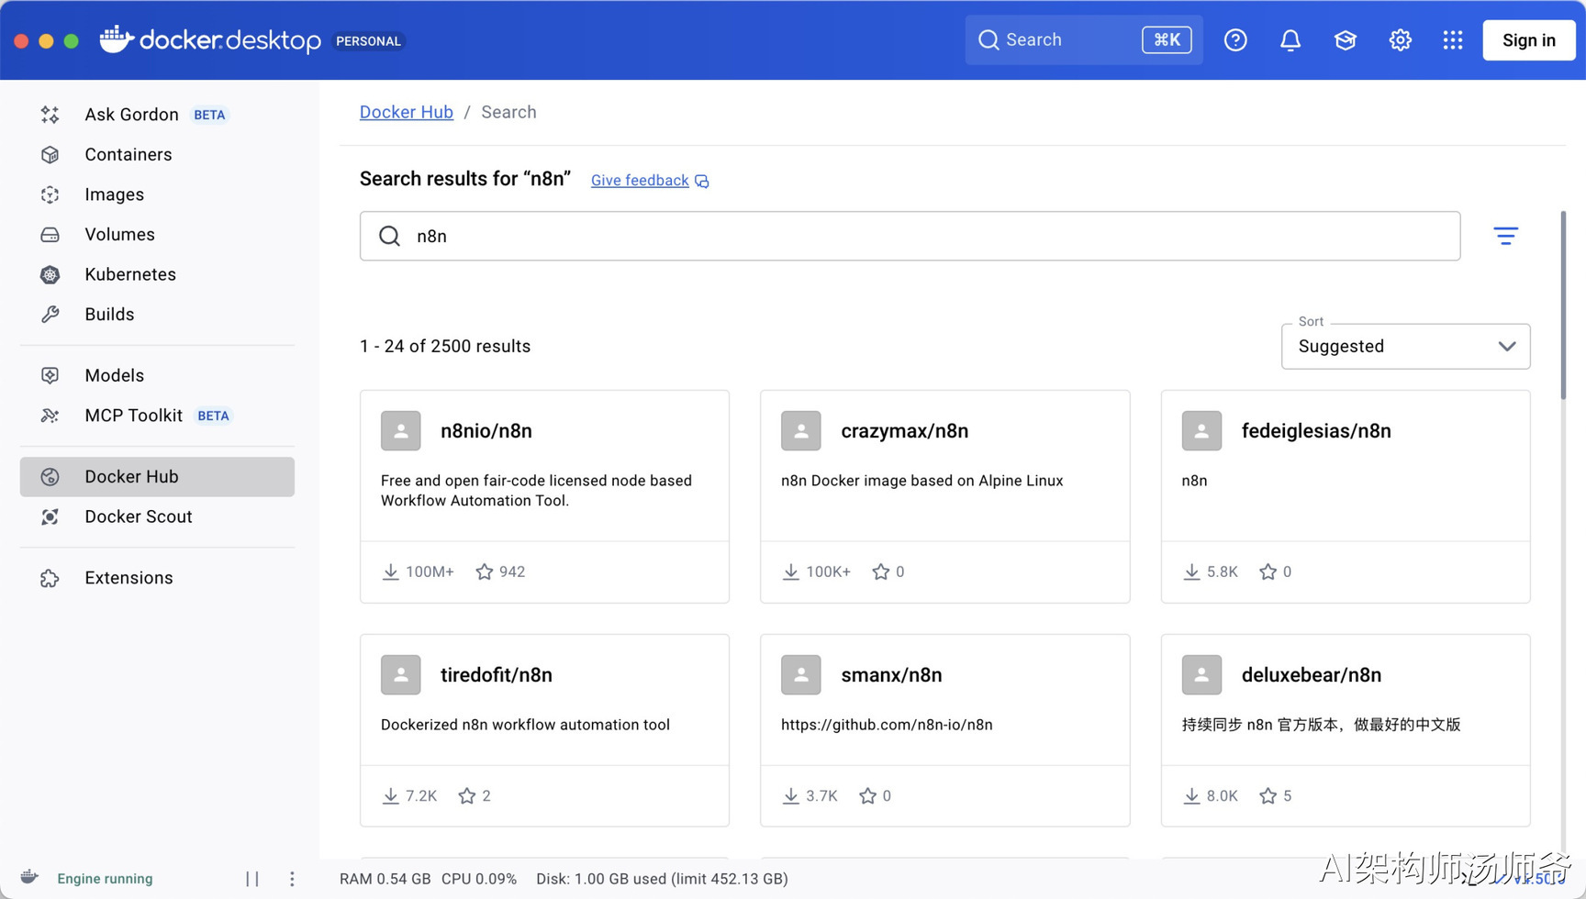Follow the Docker Hub breadcrumb link

[x=406, y=112]
